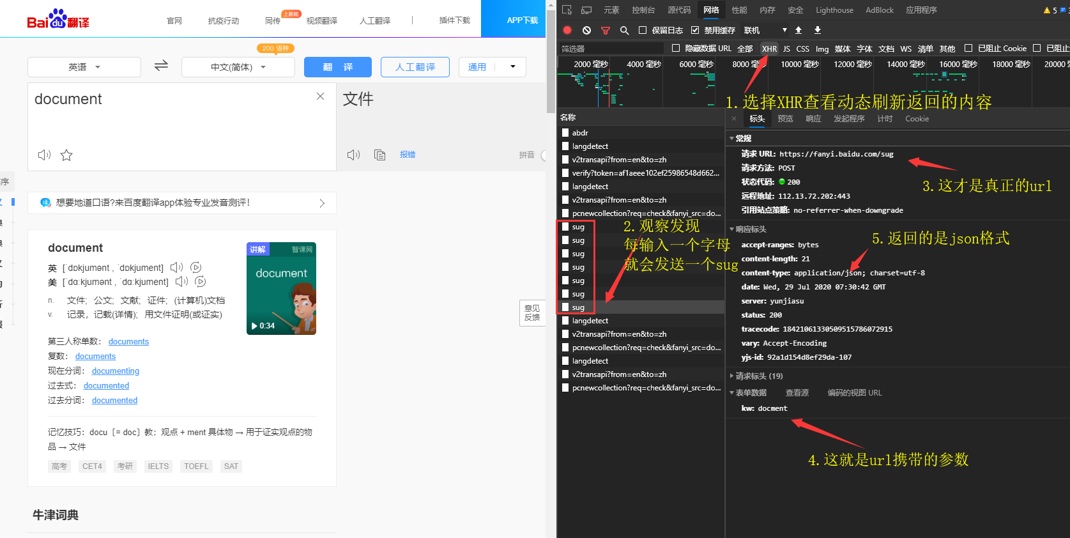Open the app promo banner arrow
1070x538 pixels.
pyautogui.click(x=322, y=203)
